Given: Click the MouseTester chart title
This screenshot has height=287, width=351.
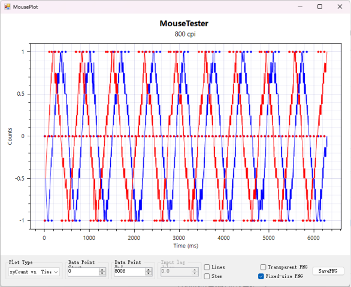Looking at the screenshot, I should [184, 23].
